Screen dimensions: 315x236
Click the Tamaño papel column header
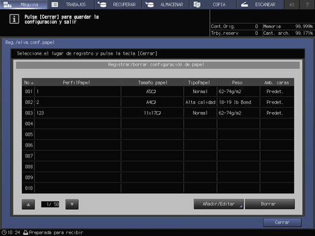coord(152,83)
